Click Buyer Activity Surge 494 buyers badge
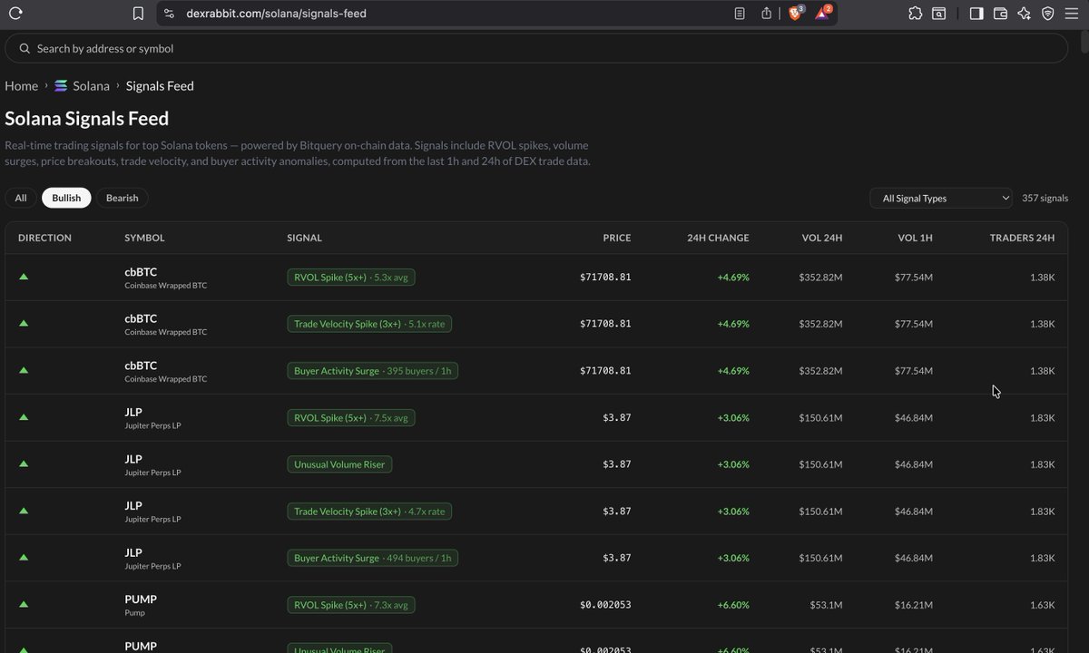1089x653 pixels. [372, 559]
